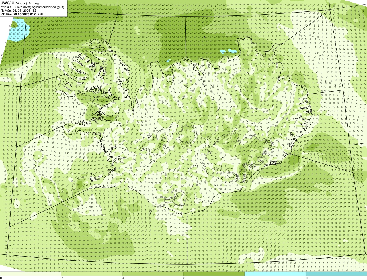This screenshot has height=280, width=367.
Task: Click the valid time "VT: Fim. 29.05.2025 01Z"
Action: point(24,14)
